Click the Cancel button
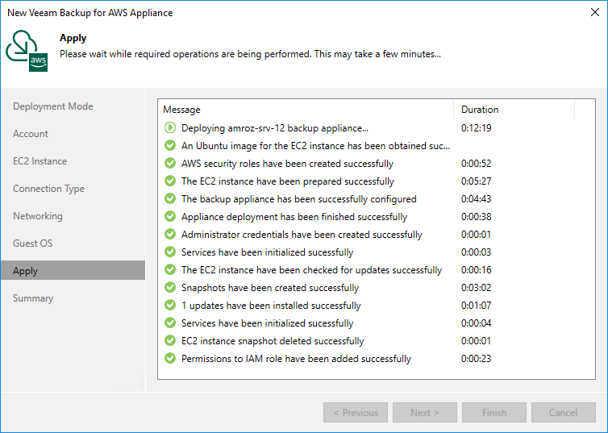608x433 pixels. 564,413
